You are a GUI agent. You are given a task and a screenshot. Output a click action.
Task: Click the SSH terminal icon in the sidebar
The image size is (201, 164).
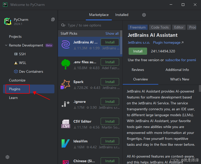click(16, 54)
